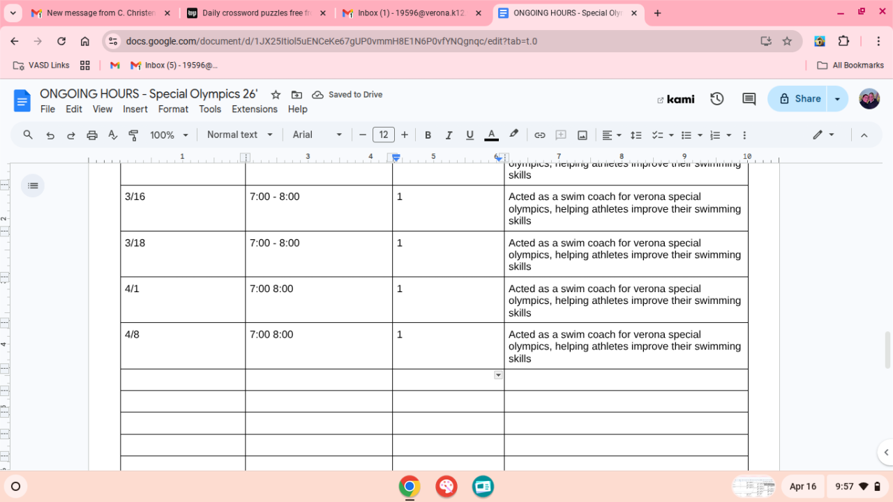The width and height of the screenshot is (893, 502).
Task: Share the document
Action: [x=799, y=99]
